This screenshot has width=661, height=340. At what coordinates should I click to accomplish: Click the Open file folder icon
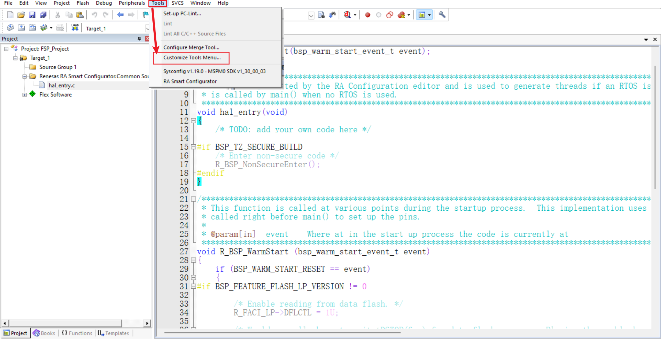pos(21,15)
